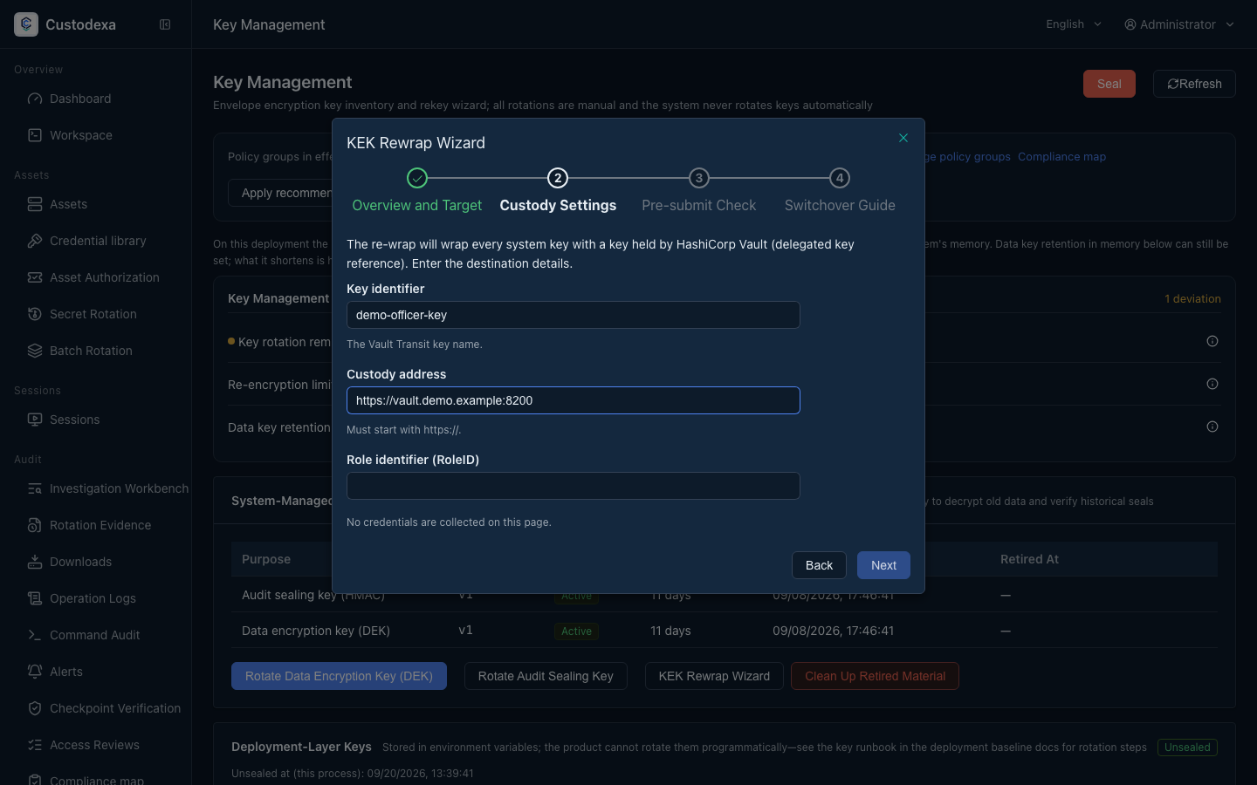
Task: Open the Administrator account menu
Action: [x=1179, y=24]
